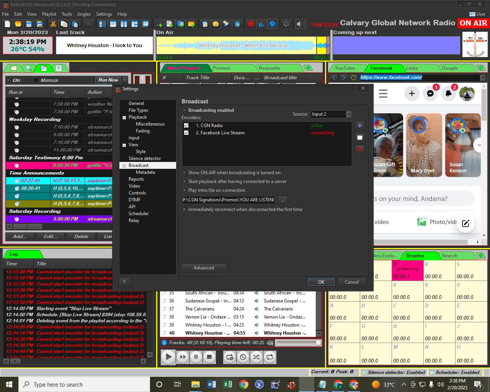
Task: Click Add... in the scheduler panel
Action: click(x=20, y=237)
